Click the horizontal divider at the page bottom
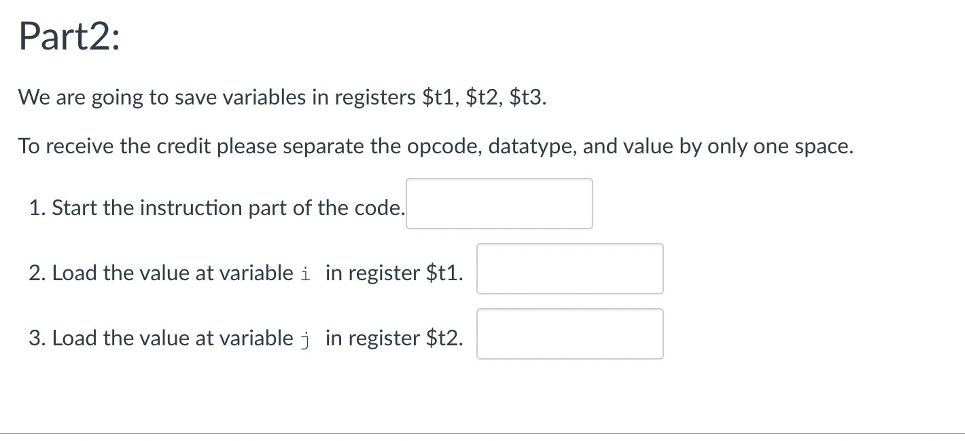Image resolution: width=965 pixels, height=441 pixels. pos(482,430)
